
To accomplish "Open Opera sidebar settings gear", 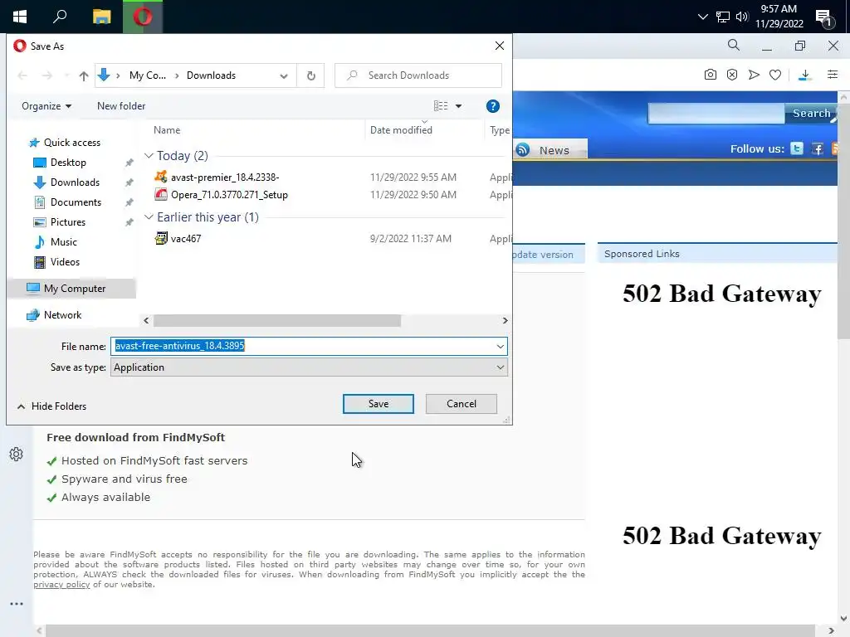I will tap(17, 454).
